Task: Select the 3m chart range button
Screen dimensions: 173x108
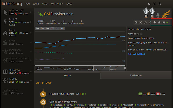Action: point(42,28)
